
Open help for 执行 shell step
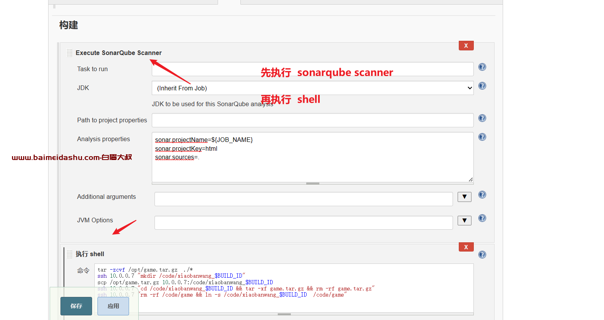click(482, 255)
